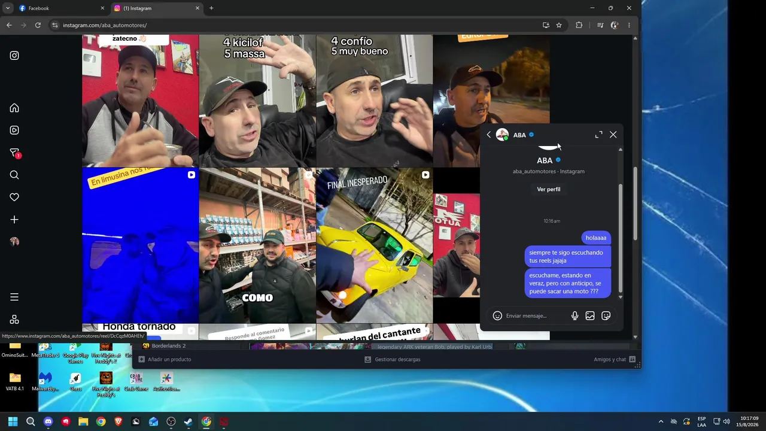
Task: Open the More hamburger menu
Action: (14, 297)
